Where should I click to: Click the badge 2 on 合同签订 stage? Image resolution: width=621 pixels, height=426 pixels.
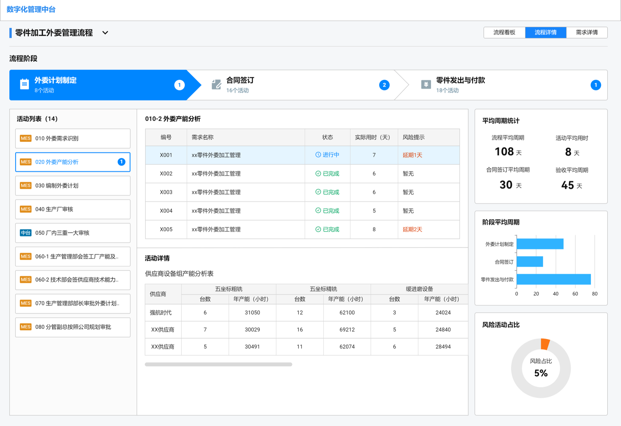tap(384, 85)
